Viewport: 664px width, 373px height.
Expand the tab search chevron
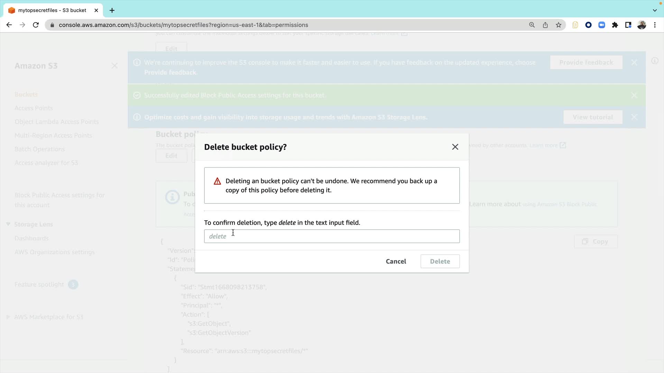tap(655, 10)
